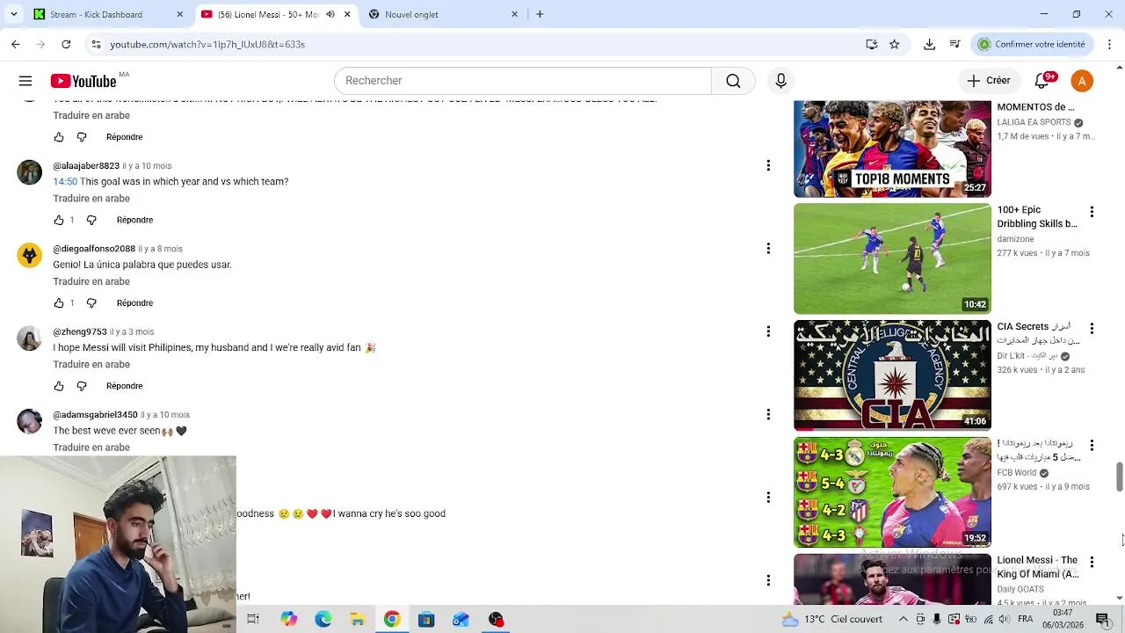Click the install app icon in address bar
Image resolution: width=1125 pixels, height=633 pixels.
(872, 44)
